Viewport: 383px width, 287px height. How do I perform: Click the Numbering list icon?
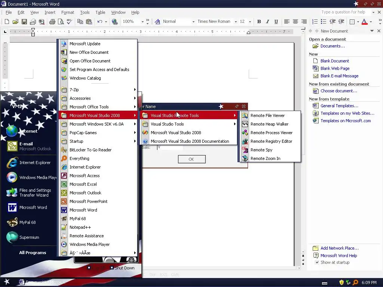tap(315, 21)
